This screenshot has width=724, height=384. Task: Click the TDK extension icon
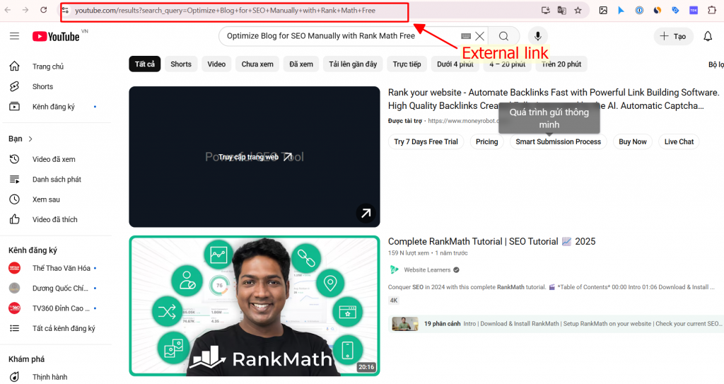click(x=693, y=10)
